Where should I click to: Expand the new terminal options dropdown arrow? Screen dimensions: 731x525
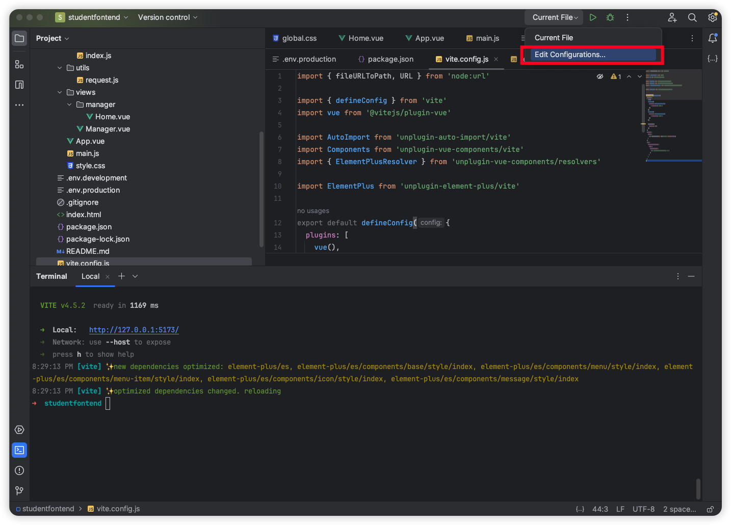click(x=135, y=276)
